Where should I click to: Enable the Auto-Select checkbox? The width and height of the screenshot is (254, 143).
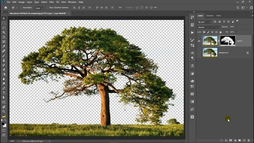point(21,8)
